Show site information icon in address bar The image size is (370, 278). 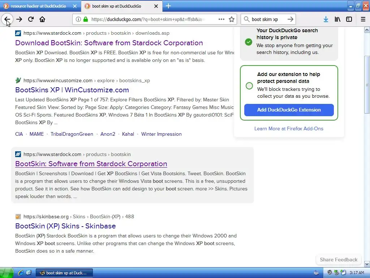[78, 19]
